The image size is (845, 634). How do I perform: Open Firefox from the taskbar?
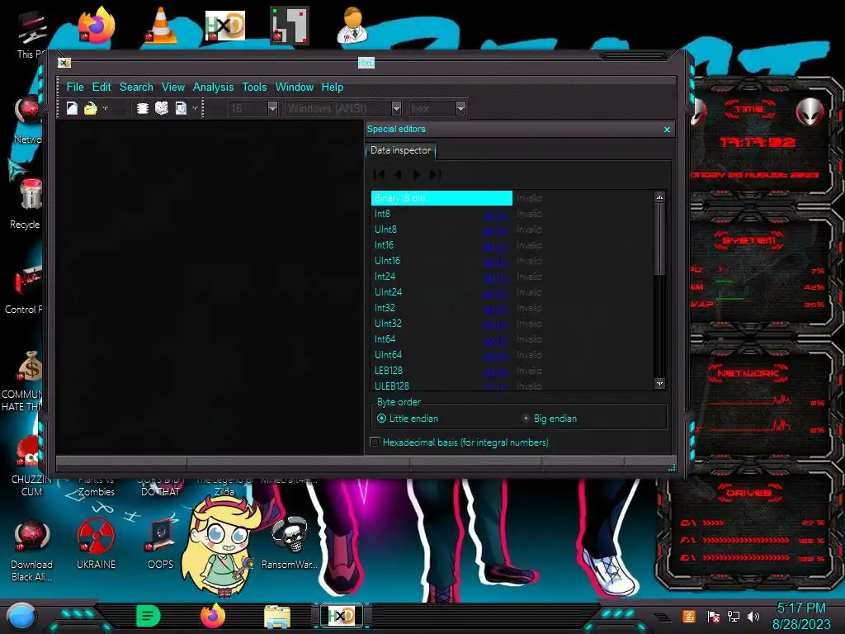coord(213,616)
